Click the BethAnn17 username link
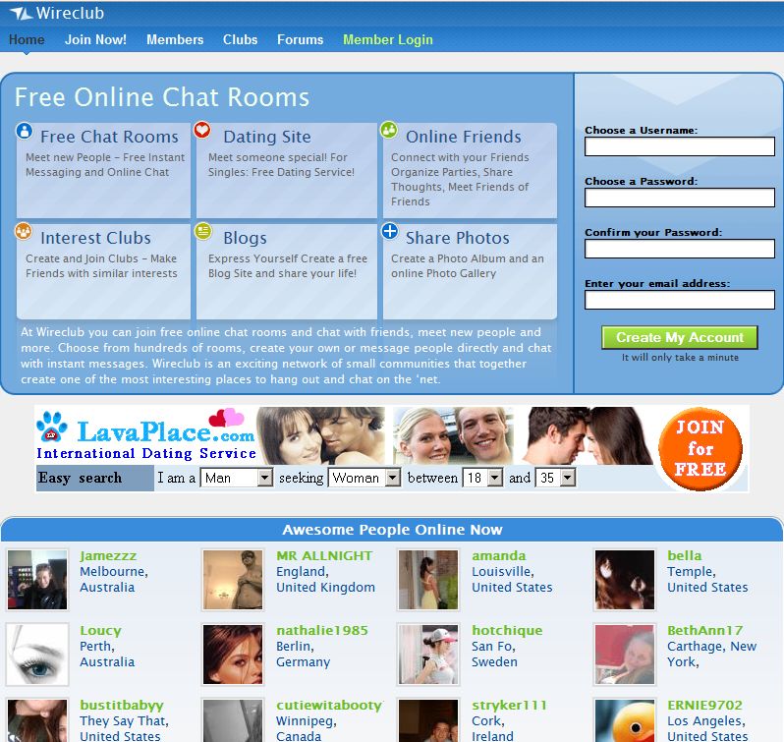 (705, 631)
